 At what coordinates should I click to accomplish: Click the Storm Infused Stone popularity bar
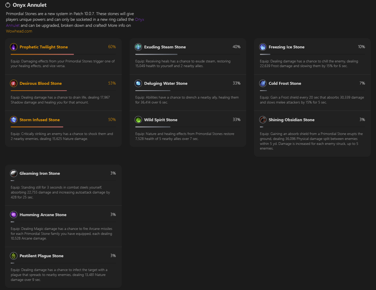tap(63, 127)
